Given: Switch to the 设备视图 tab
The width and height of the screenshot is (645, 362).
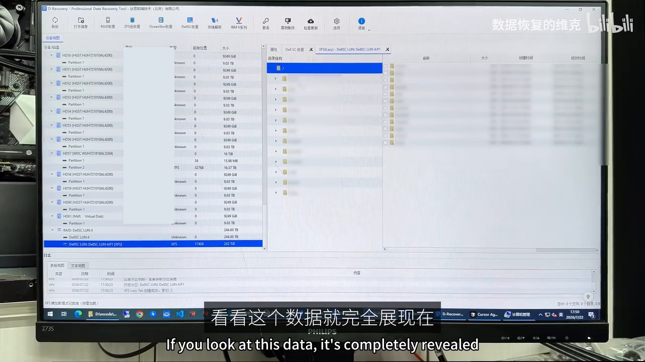Looking at the screenshot, I should click(52, 38).
